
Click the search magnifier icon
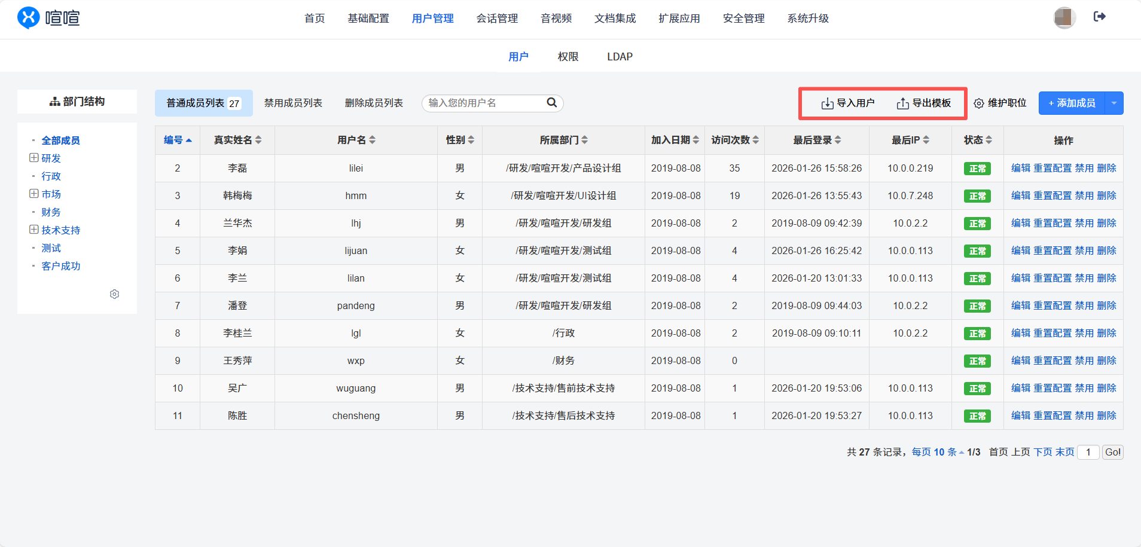point(551,103)
